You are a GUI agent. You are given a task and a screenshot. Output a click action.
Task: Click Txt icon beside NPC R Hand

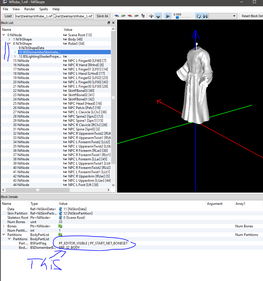coord(65,65)
